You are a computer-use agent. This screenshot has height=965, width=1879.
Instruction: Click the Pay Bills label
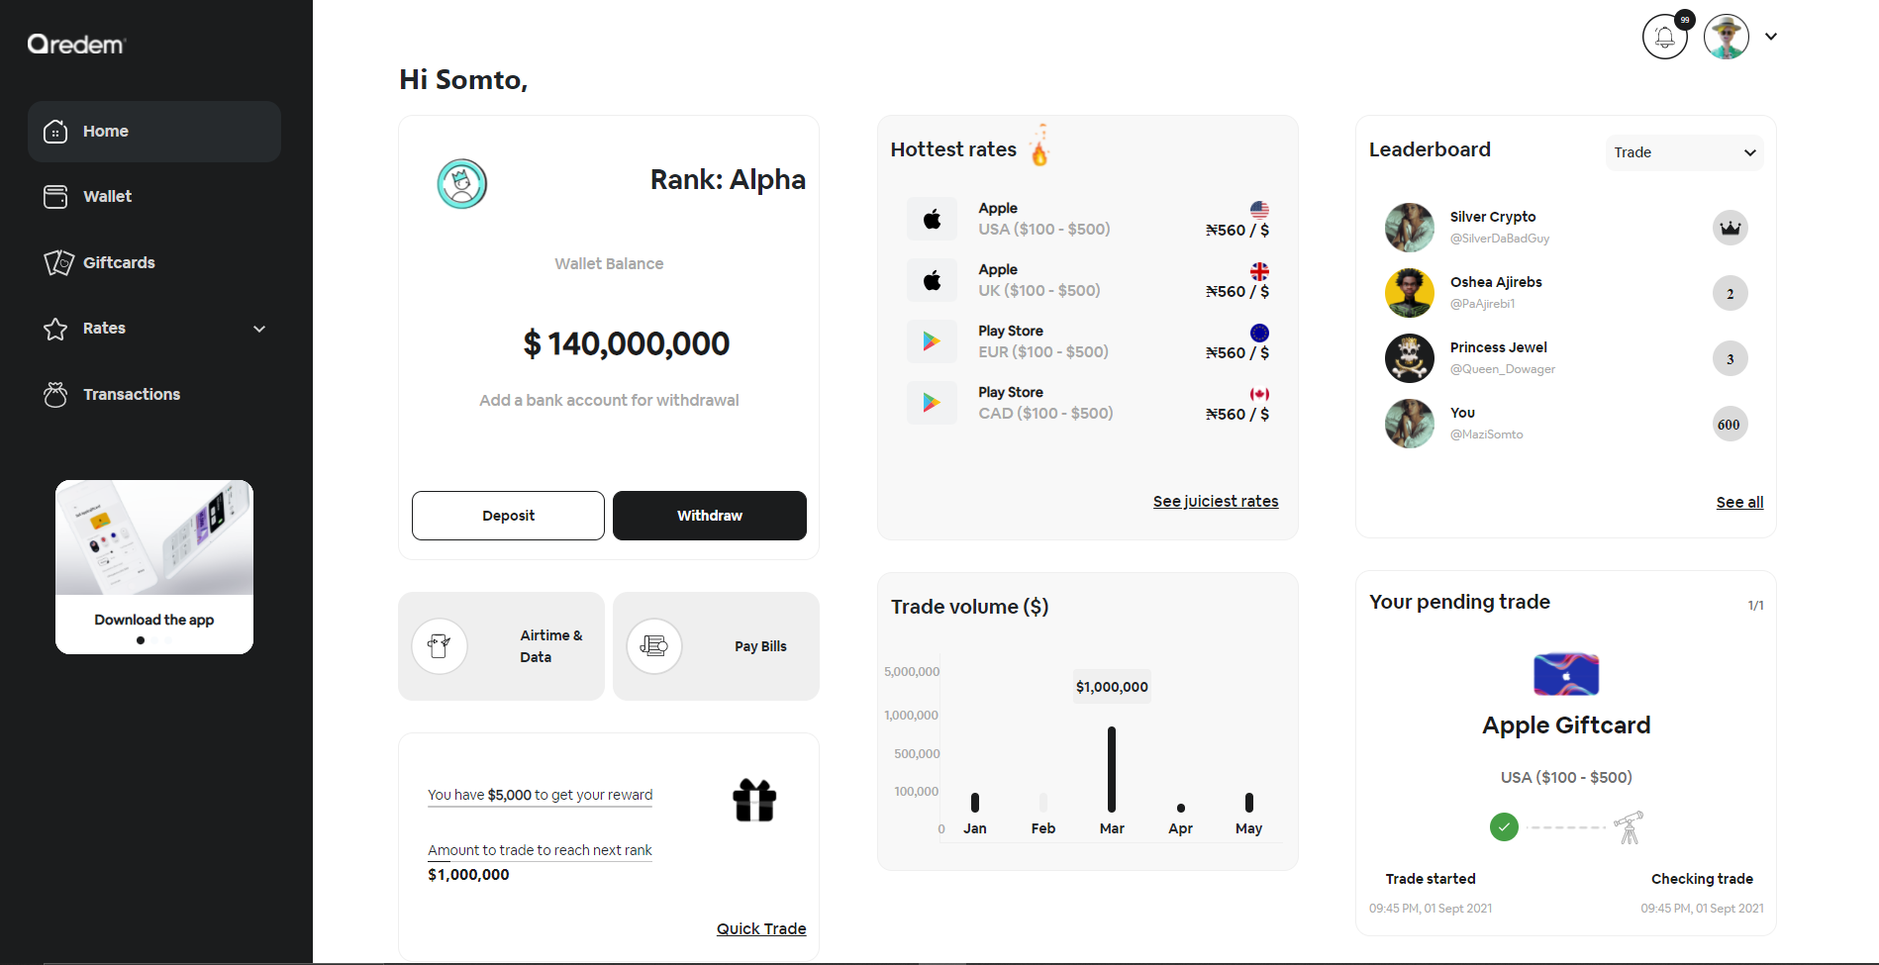pyautogui.click(x=760, y=646)
